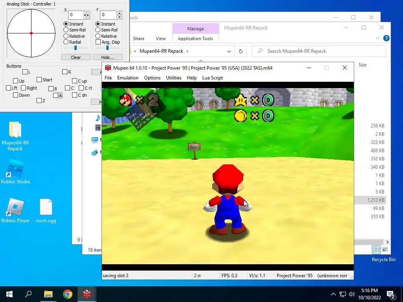403x302 pixels.
Task: Enable the Start button checkbox
Action: point(39,80)
